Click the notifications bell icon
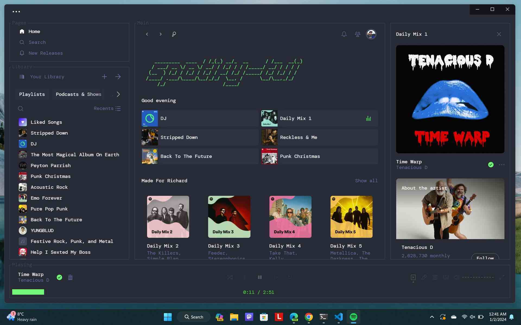The width and height of the screenshot is (521, 325). pos(344,34)
